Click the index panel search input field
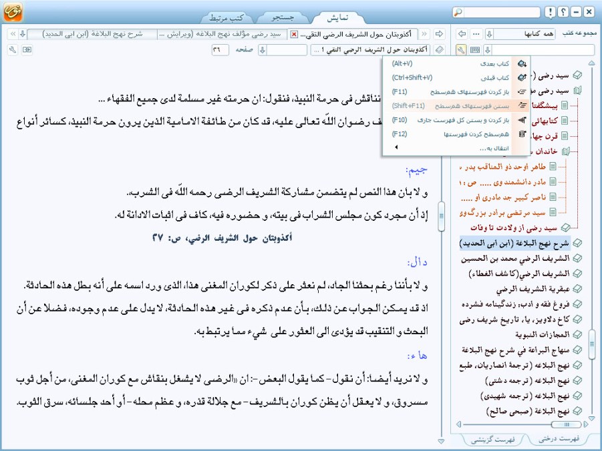This screenshot has height=451, width=602. click(543, 49)
